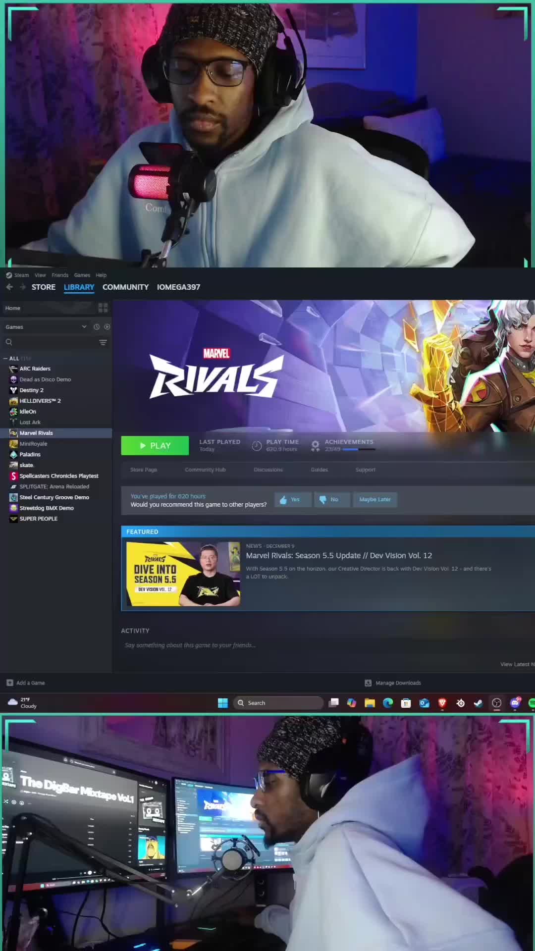Open Steam icon in the taskbar
The image size is (535, 951).
(479, 703)
